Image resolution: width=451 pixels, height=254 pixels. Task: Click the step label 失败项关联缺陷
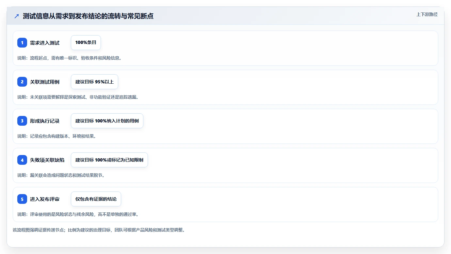(47, 160)
